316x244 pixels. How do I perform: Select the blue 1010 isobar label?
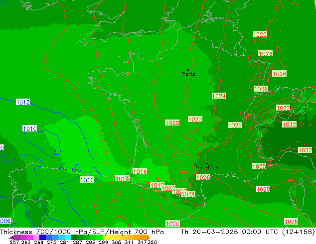click(29, 128)
